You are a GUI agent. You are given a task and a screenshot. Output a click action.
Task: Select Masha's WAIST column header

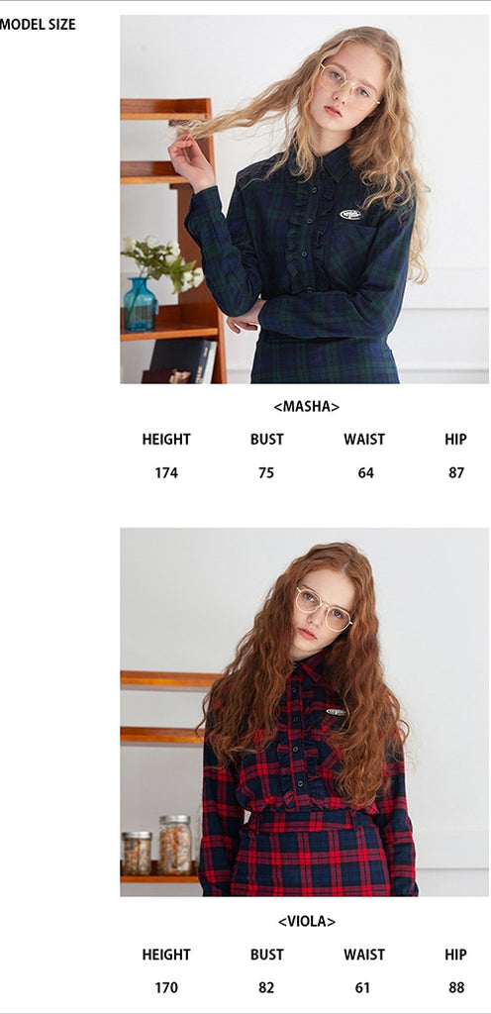(x=364, y=440)
